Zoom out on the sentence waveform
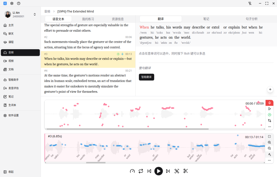This screenshot has height=177, width=277. click(x=269, y=148)
